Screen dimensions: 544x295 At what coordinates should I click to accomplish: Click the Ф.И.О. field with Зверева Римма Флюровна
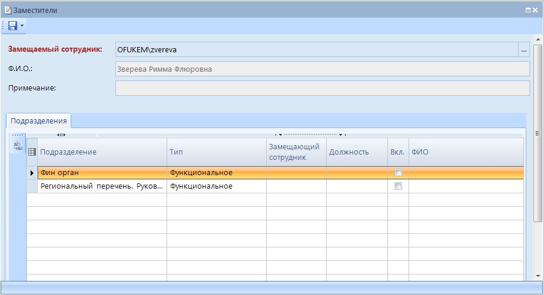(x=322, y=69)
